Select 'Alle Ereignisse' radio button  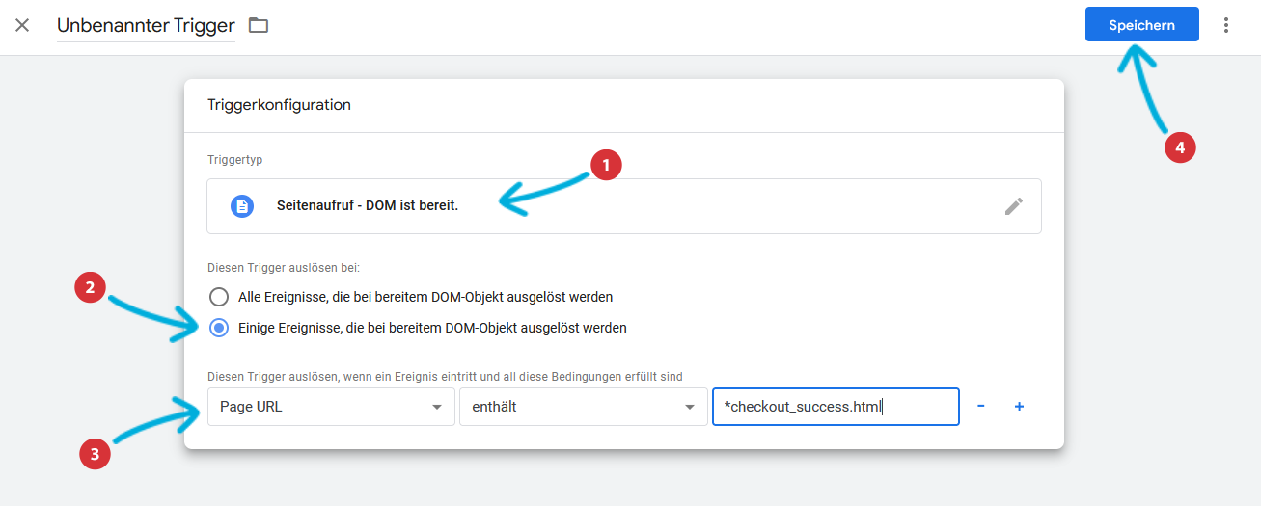click(x=220, y=297)
